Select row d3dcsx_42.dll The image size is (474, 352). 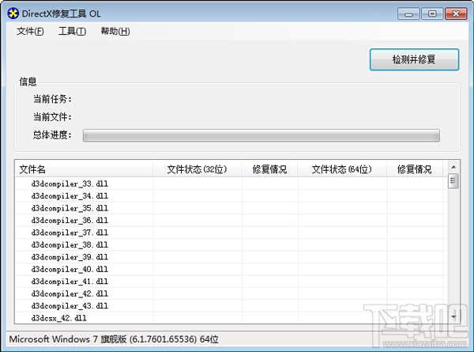[231, 318]
